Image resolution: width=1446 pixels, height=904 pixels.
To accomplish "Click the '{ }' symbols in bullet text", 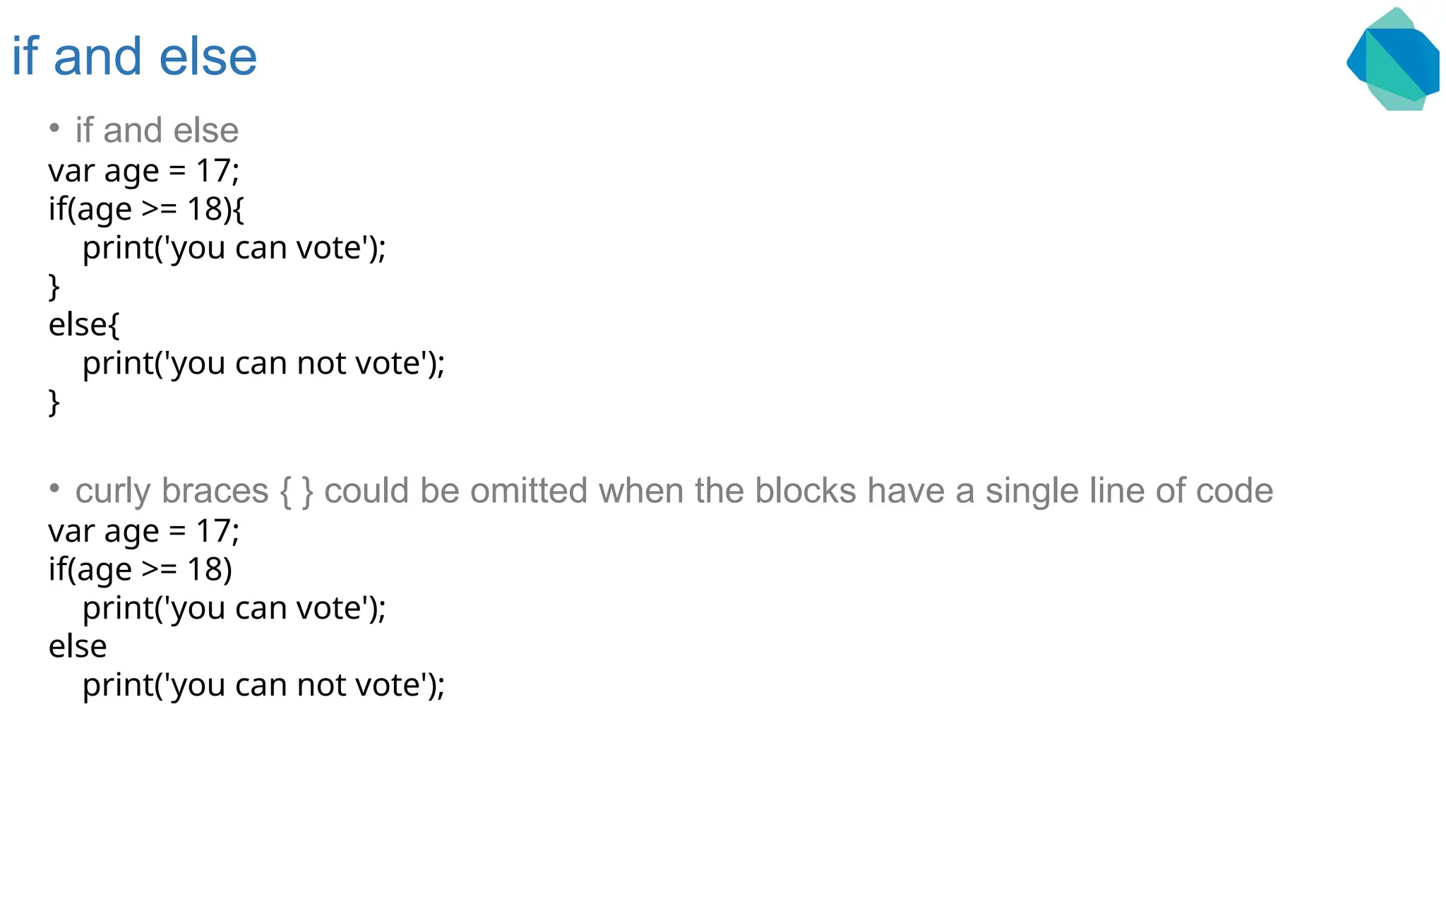I will coord(297,492).
